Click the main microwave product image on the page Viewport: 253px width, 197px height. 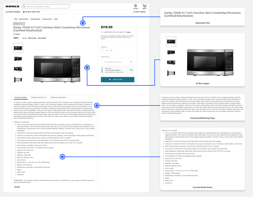[x=57, y=69]
